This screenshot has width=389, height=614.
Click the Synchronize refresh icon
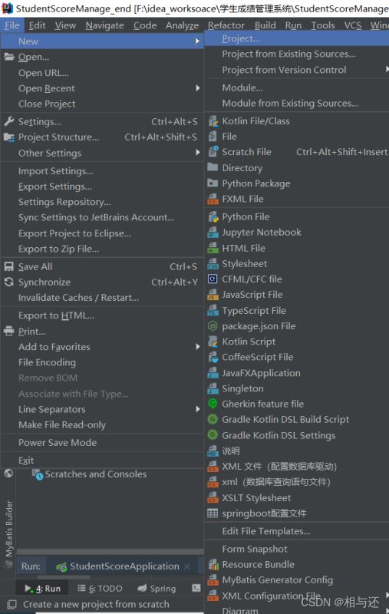8,282
